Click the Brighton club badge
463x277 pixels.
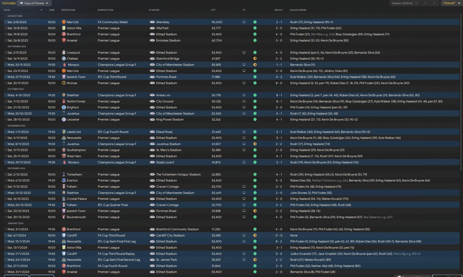click(x=64, y=107)
